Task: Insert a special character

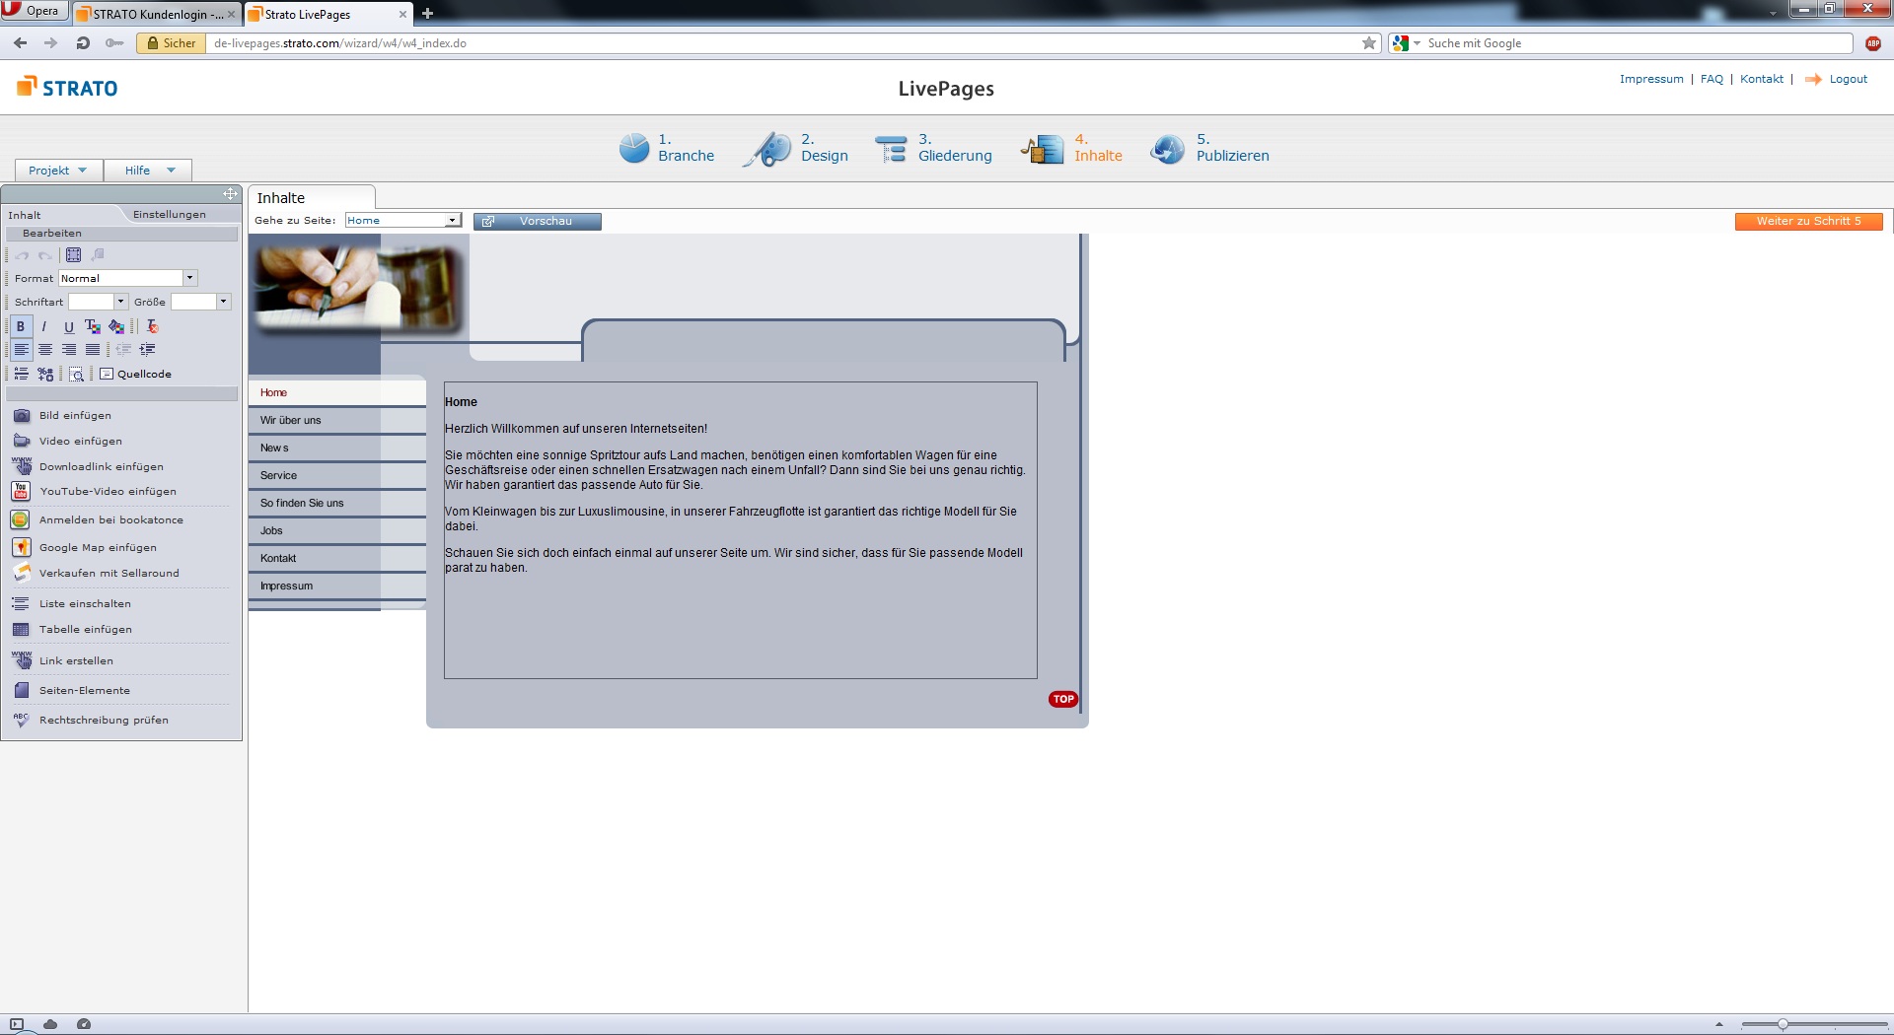Action: [45, 375]
